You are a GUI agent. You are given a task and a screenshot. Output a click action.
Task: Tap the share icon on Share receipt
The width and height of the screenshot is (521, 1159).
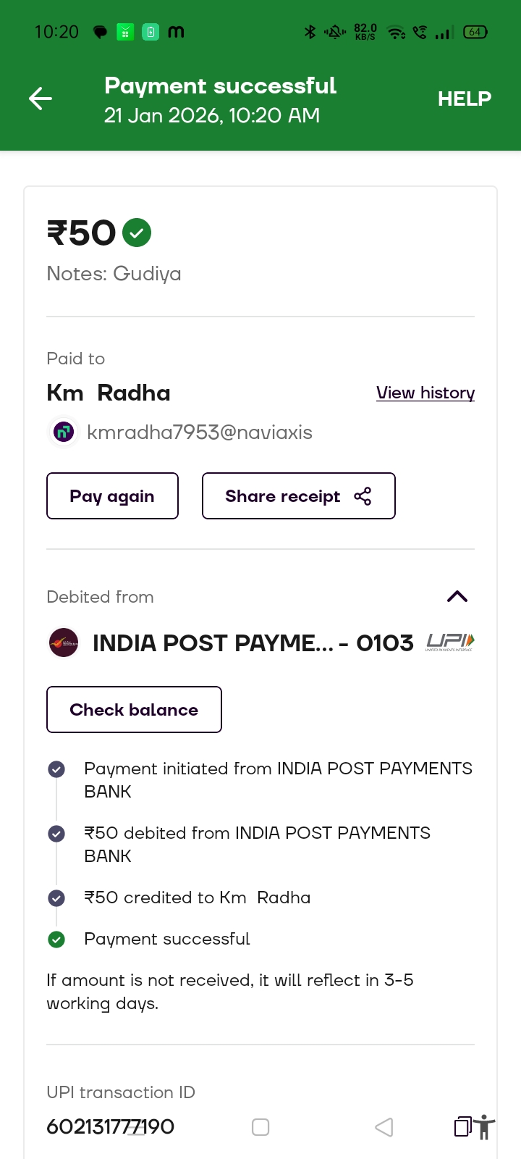363,496
